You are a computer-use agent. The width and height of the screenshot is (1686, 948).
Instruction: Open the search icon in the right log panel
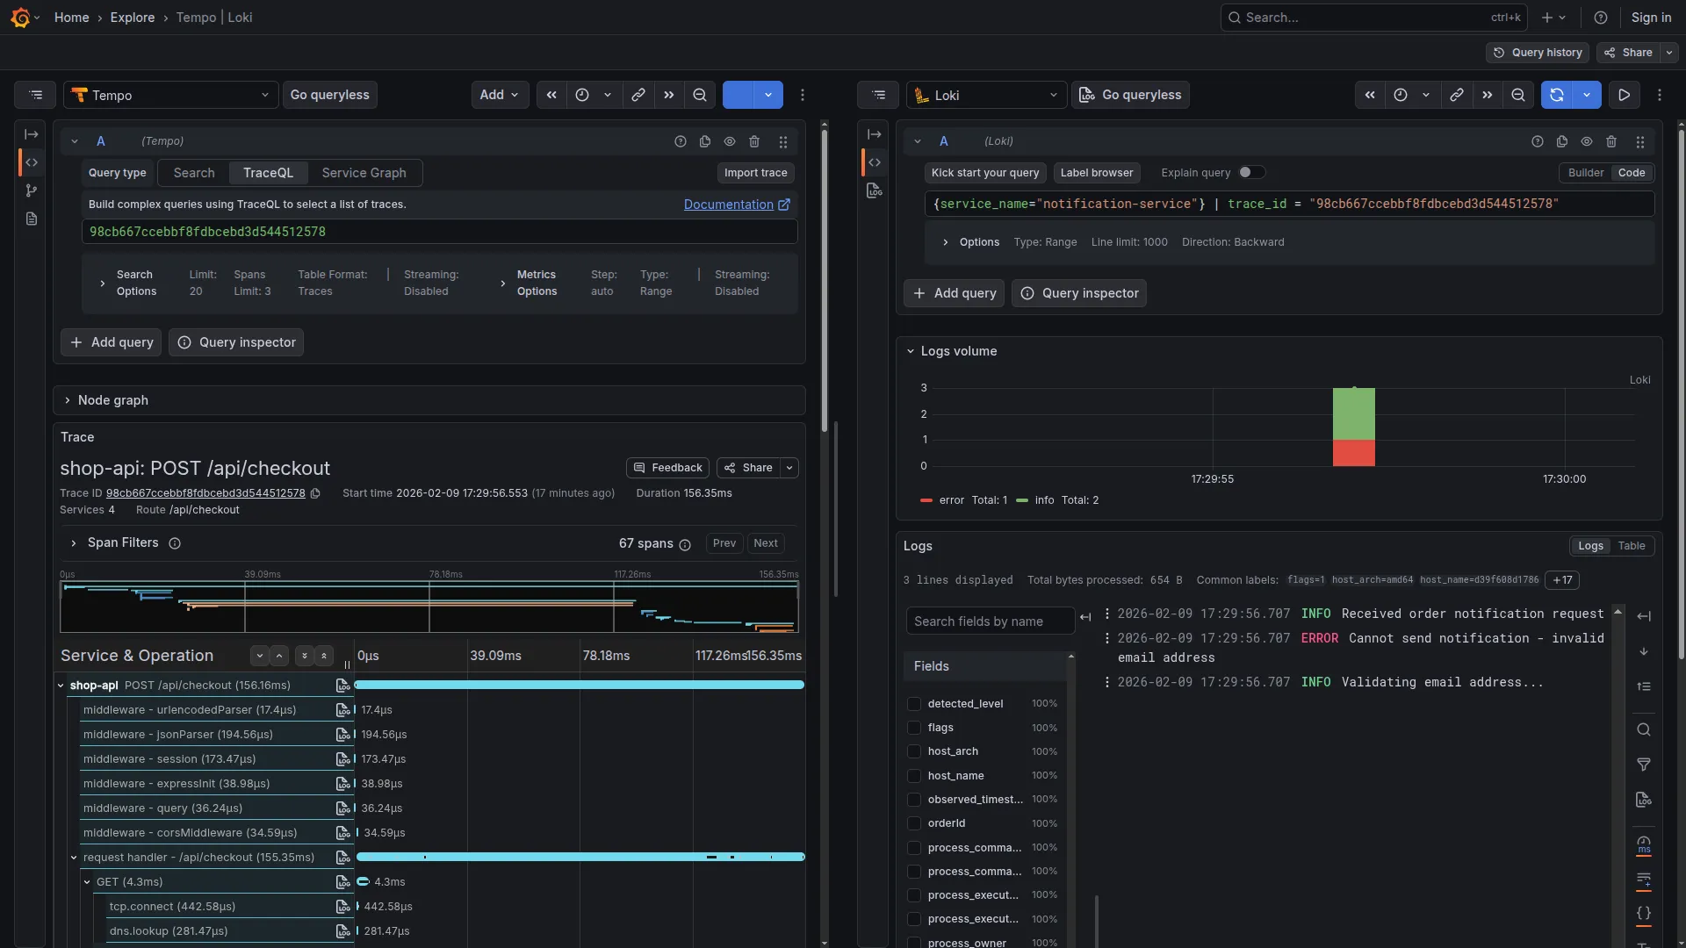click(1645, 729)
